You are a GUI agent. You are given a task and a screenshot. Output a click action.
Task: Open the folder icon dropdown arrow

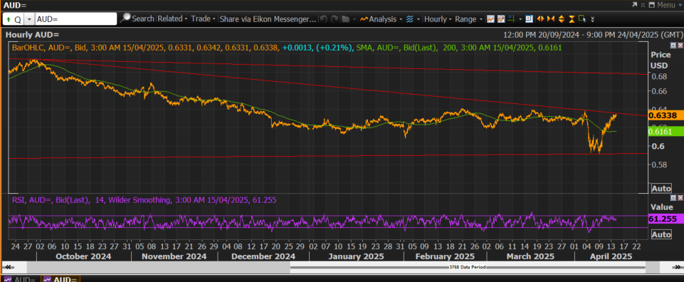click(354, 19)
